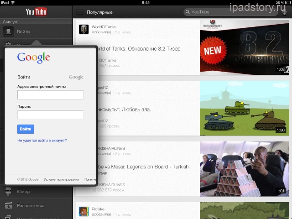Tap the Ridlake uploader name
The height and width of the screenshot is (219, 292).
tap(98, 209)
